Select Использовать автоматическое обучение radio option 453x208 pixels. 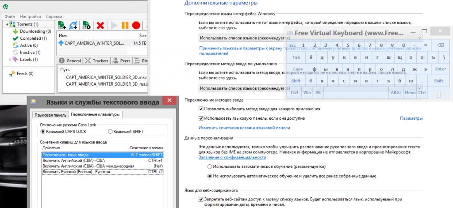coord(210,166)
